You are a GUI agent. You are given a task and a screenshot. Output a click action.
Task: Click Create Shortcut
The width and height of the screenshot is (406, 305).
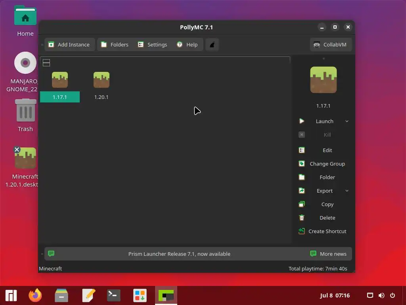[327, 232]
